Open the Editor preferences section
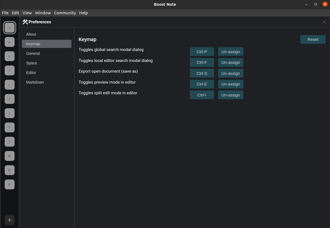330x228 pixels. (47, 73)
